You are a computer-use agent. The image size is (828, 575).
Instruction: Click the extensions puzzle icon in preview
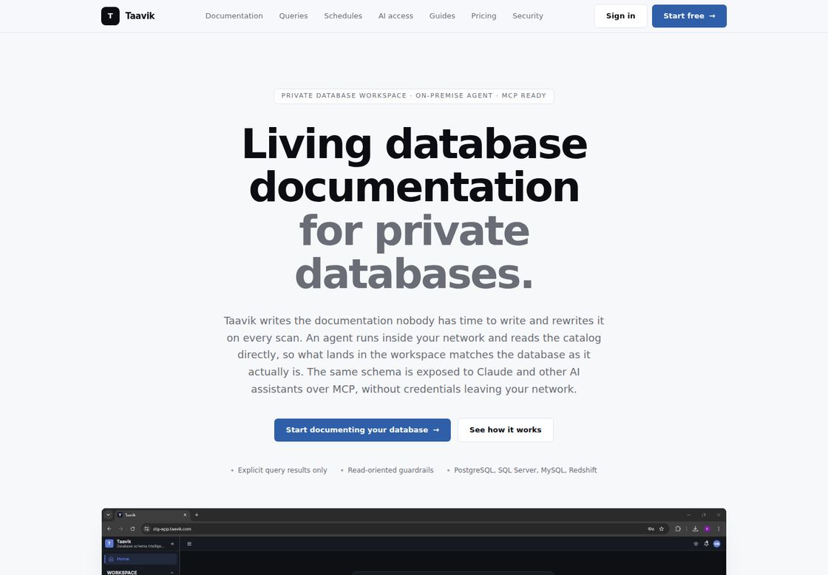678,528
